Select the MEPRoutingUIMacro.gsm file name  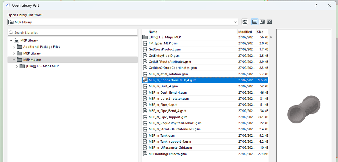167,154
